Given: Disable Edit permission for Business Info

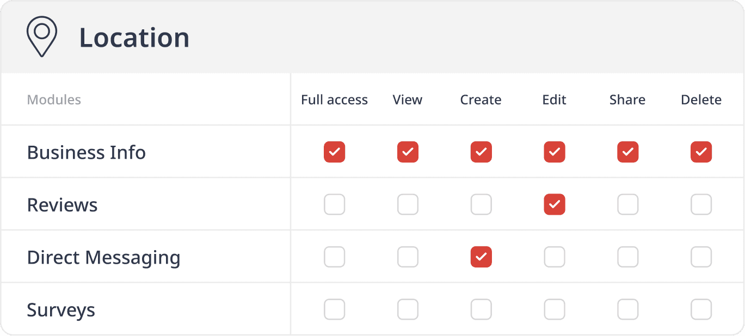Looking at the screenshot, I should (555, 152).
